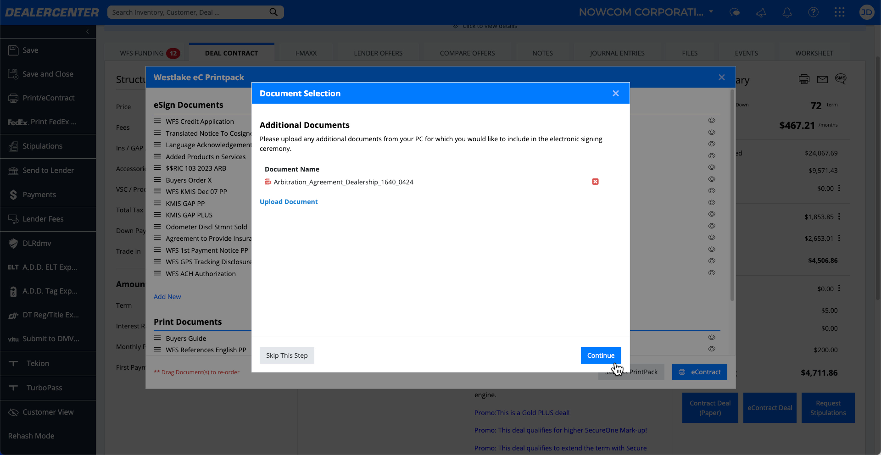The height and width of the screenshot is (455, 881).
Task: Open the Stipulations sidebar icon
Action: coord(13,146)
